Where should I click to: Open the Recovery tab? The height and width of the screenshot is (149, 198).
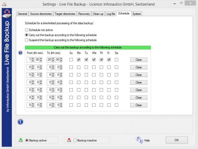point(84,14)
